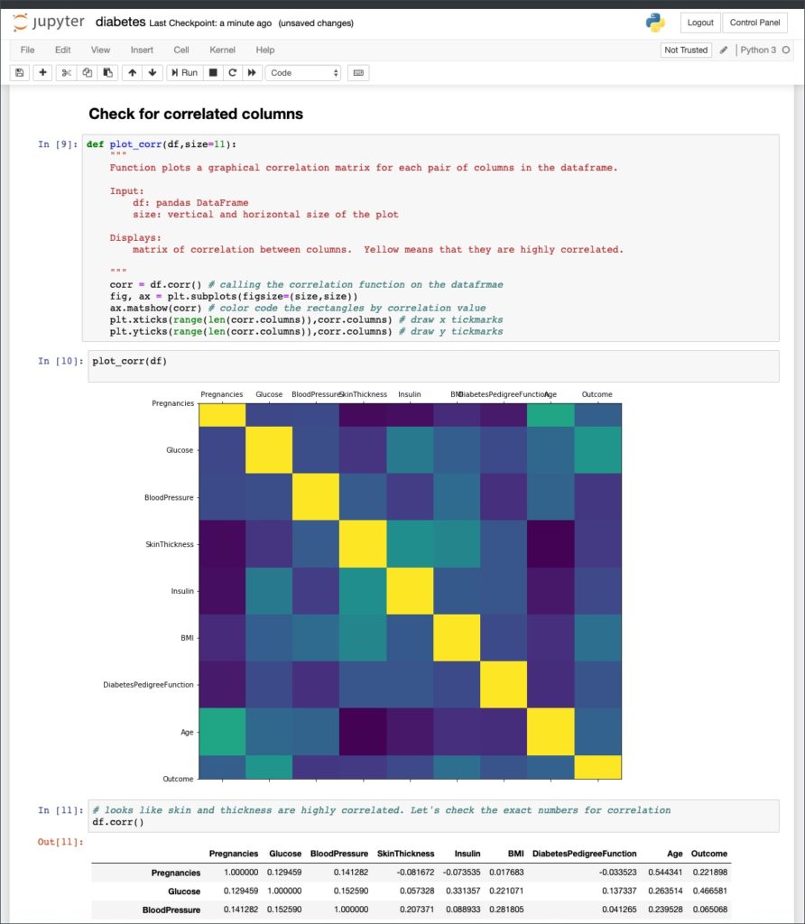Open the Insert menu

(142, 50)
